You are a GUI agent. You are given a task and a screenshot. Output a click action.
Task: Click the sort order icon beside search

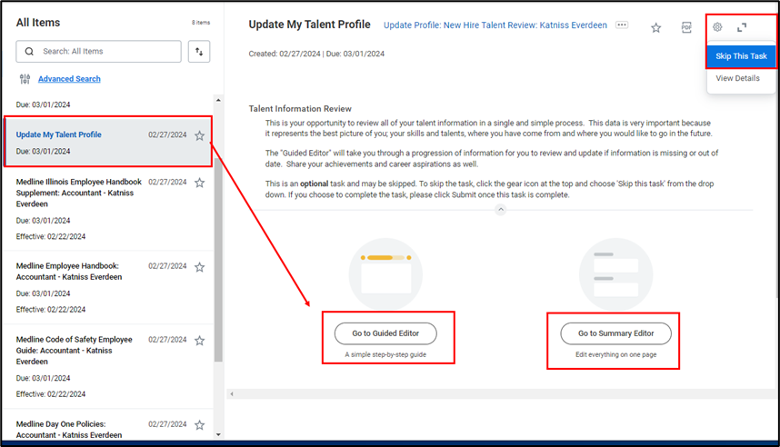pos(199,52)
